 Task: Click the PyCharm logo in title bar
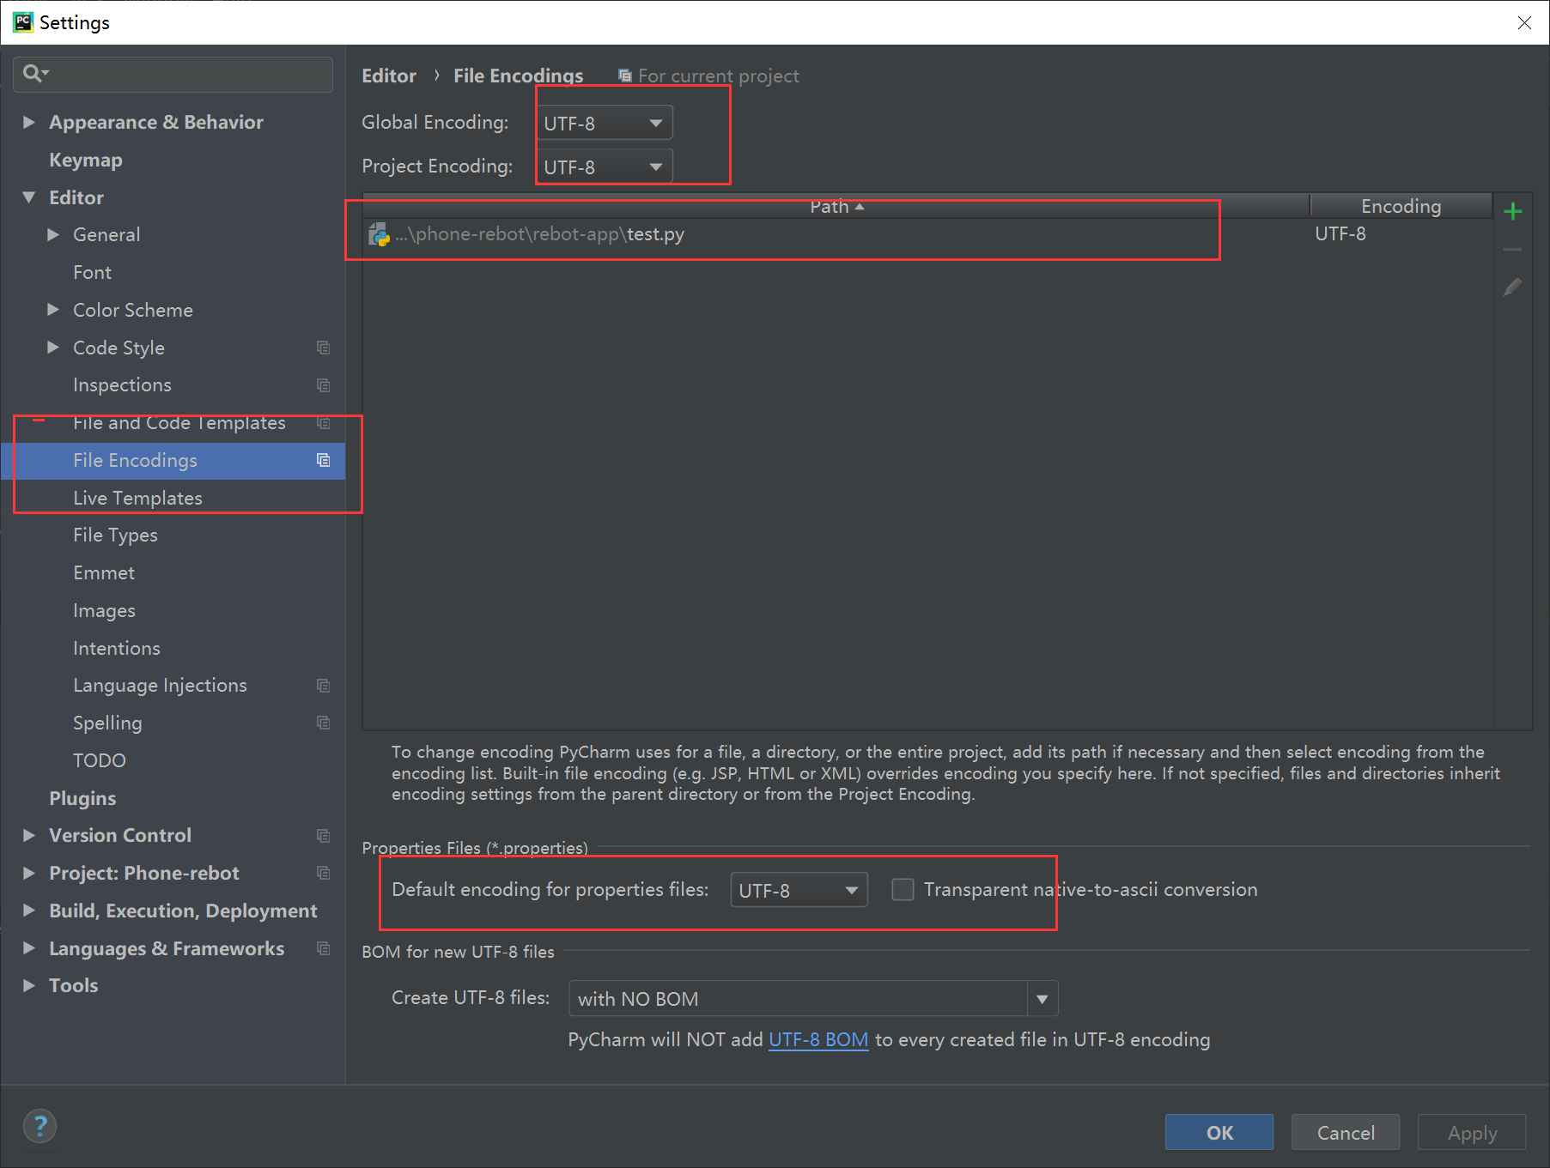pyautogui.click(x=22, y=22)
